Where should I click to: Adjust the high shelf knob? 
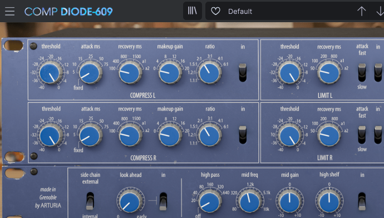(329, 202)
